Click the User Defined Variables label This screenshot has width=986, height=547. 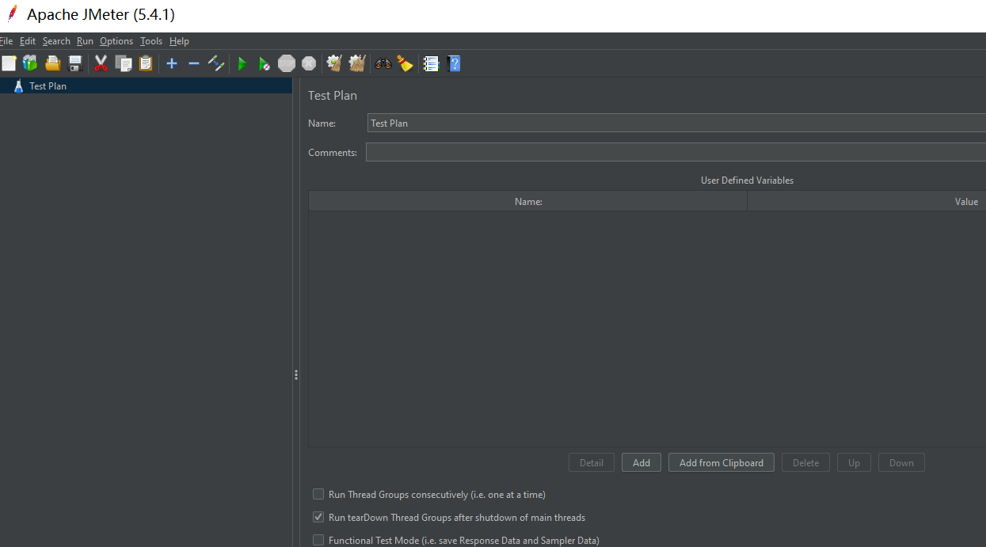747,180
